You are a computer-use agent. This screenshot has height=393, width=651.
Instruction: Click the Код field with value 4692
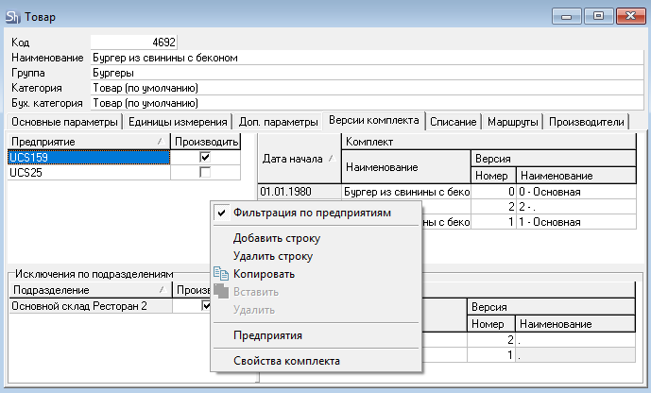pos(133,43)
